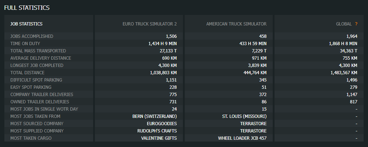Click the 34,363 T global mass value
This screenshot has height=147, width=368.
click(349, 51)
